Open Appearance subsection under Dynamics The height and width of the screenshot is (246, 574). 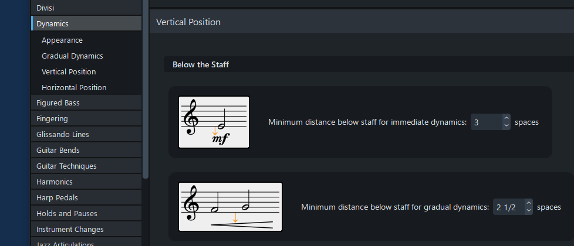pyautogui.click(x=62, y=40)
